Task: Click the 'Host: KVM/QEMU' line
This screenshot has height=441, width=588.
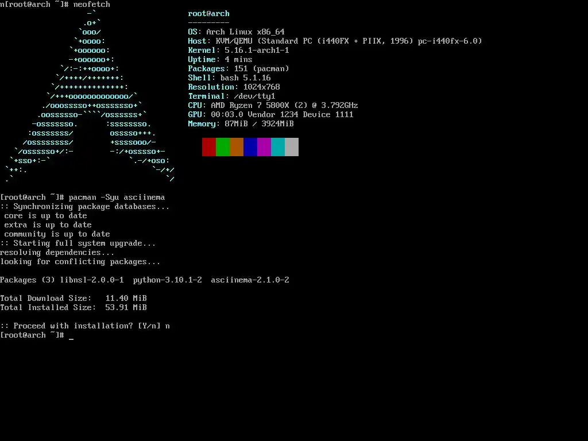Action: pyautogui.click(x=335, y=41)
